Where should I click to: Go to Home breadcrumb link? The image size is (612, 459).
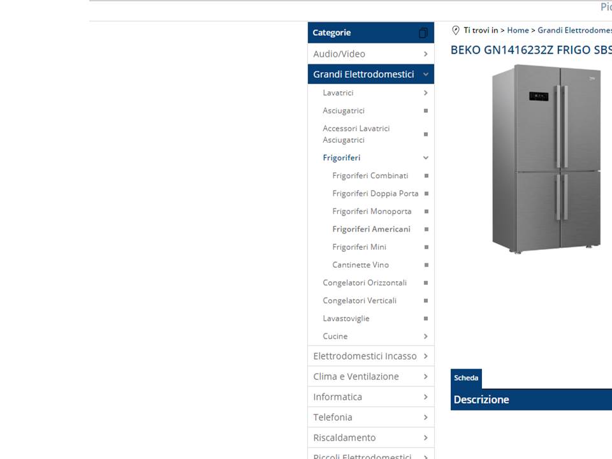tap(518, 31)
